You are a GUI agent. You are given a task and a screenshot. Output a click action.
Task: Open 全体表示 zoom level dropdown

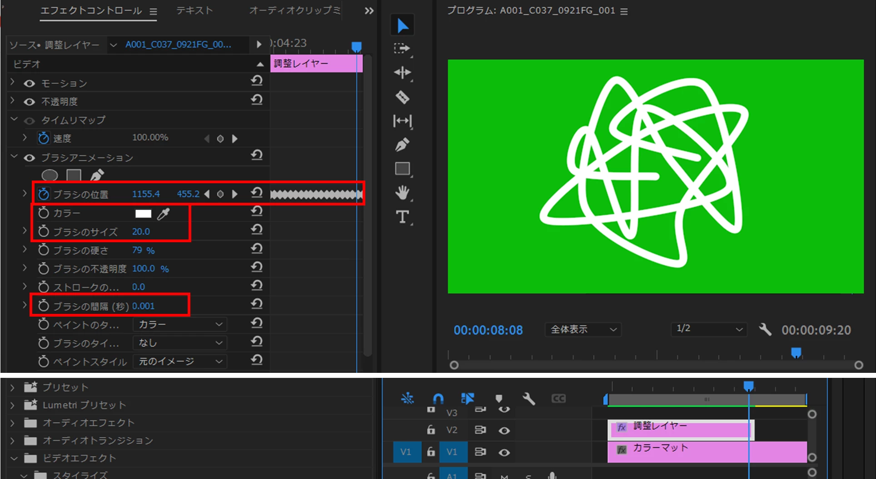[583, 329]
